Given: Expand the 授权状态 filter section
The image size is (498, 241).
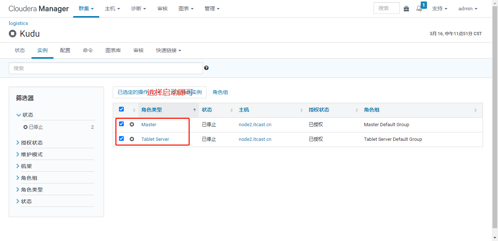Looking at the screenshot, I should pyautogui.click(x=30, y=143).
